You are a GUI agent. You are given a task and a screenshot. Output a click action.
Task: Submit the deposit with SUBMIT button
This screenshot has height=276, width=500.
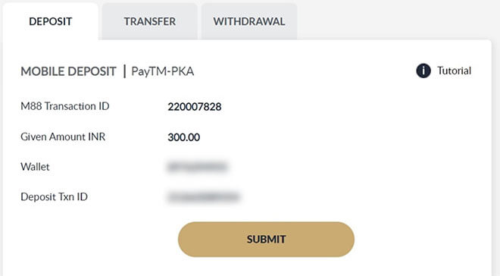[x=266, y=240]
